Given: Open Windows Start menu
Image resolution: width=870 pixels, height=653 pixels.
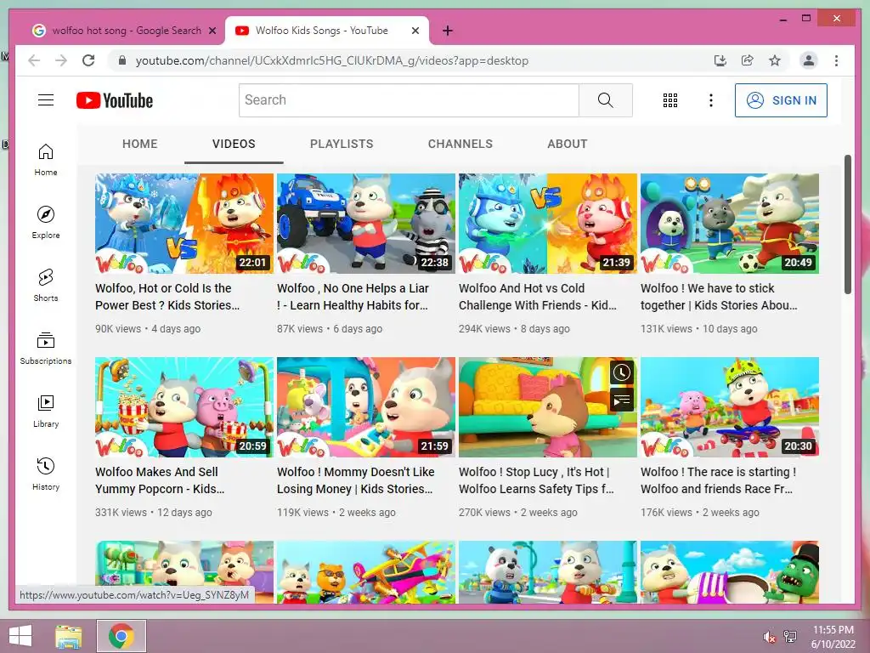Looking at the screenshot, I should pyautogui.click(x=20, y=636).
